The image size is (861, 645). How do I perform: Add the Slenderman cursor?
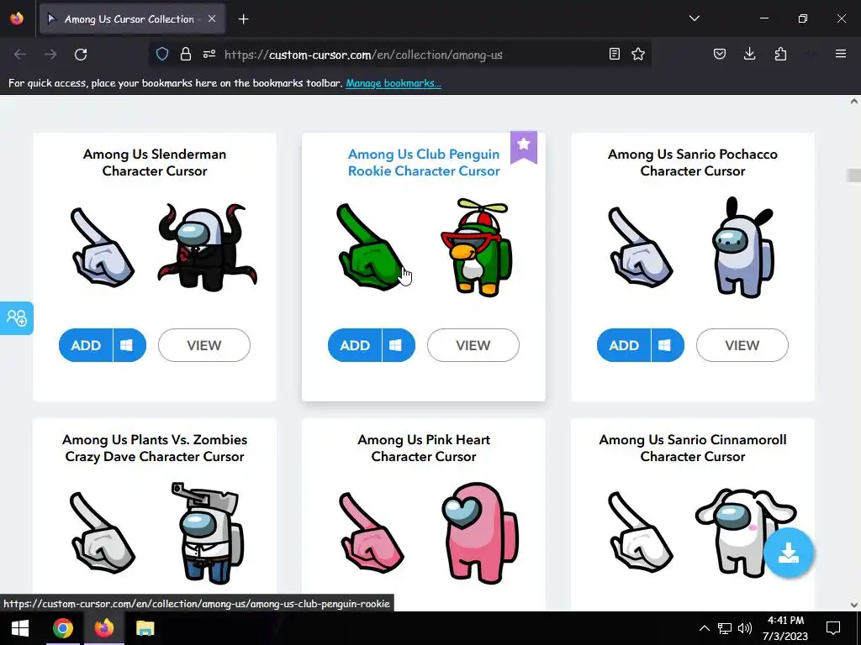[x=87, y=345]
